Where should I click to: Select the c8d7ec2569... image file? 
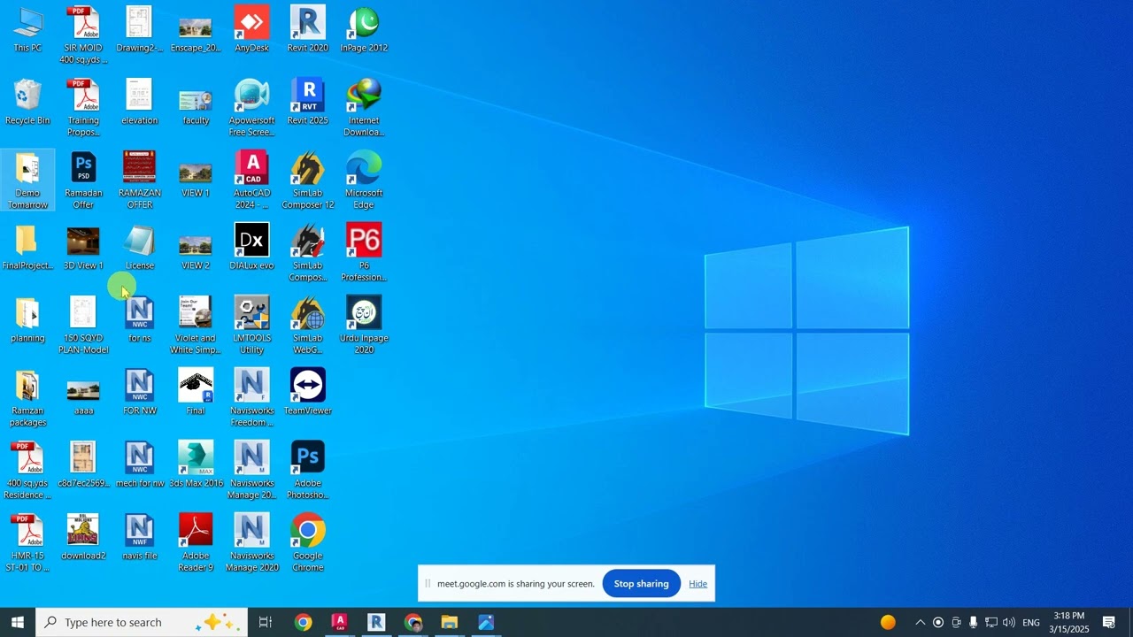pyautogui.click(x=83, y=465)
